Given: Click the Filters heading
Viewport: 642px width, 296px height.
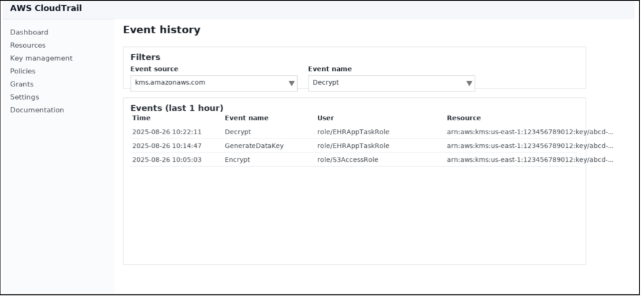Looking at the screenshot, I should [x=145, y=57].
